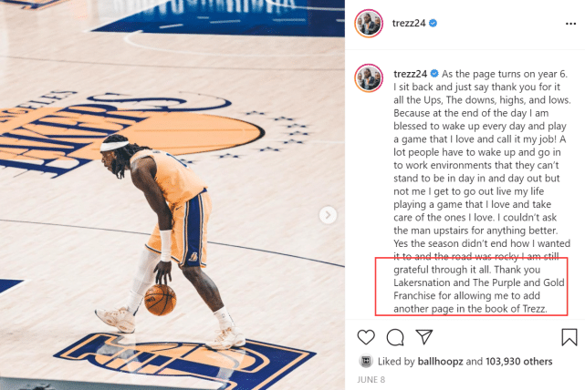This screenshot has width=585, height=390.
Task: Click trezz24 username in post header
Action: pos(409,23)
